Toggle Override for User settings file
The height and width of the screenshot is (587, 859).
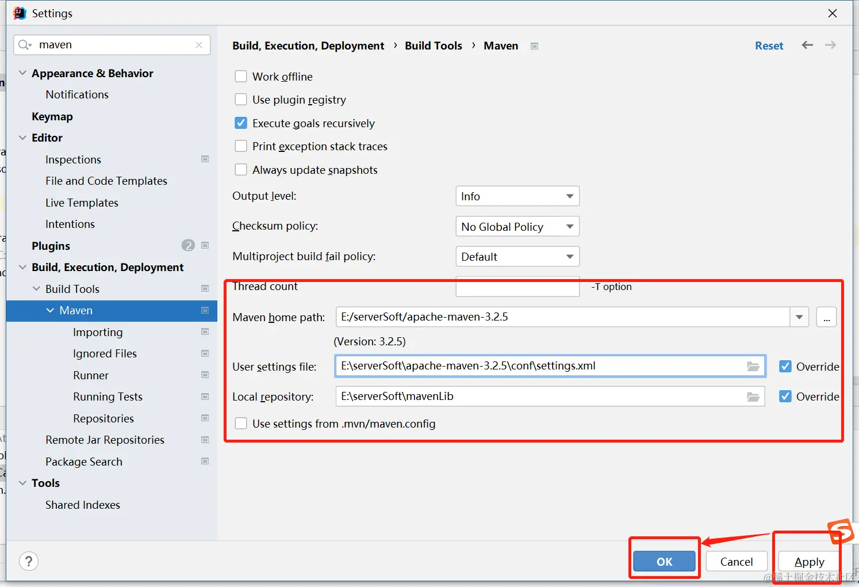tap(785, 367)
